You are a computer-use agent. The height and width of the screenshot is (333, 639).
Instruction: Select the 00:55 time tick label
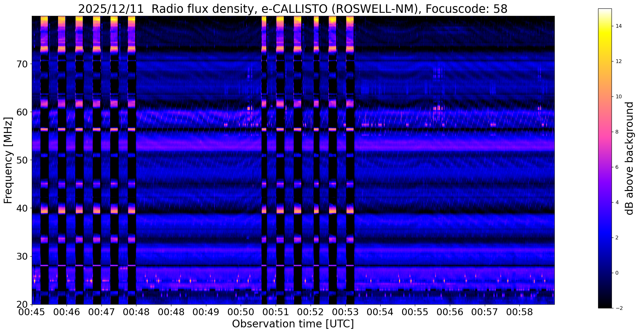tap(415, 311)
